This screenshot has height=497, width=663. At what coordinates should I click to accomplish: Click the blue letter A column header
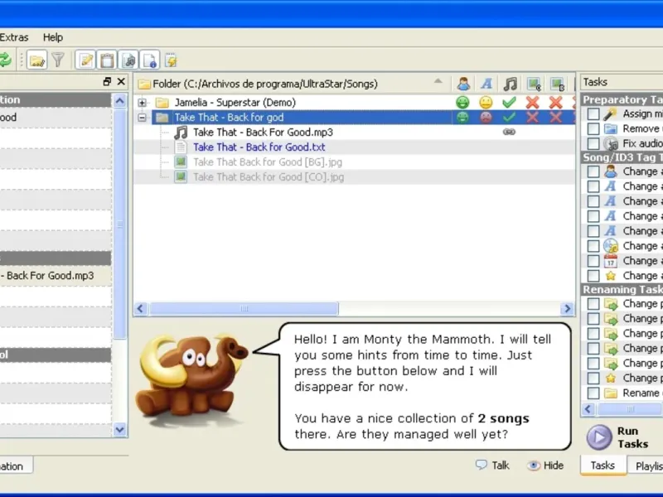(x=486, y=84)
